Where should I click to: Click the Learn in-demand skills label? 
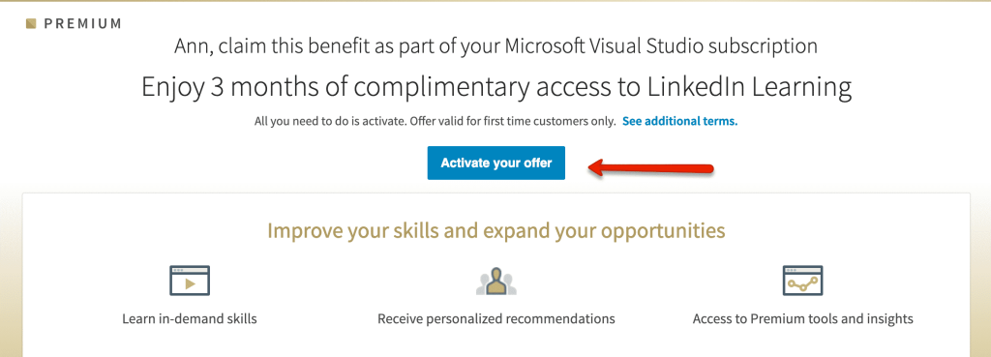(190, 318)
